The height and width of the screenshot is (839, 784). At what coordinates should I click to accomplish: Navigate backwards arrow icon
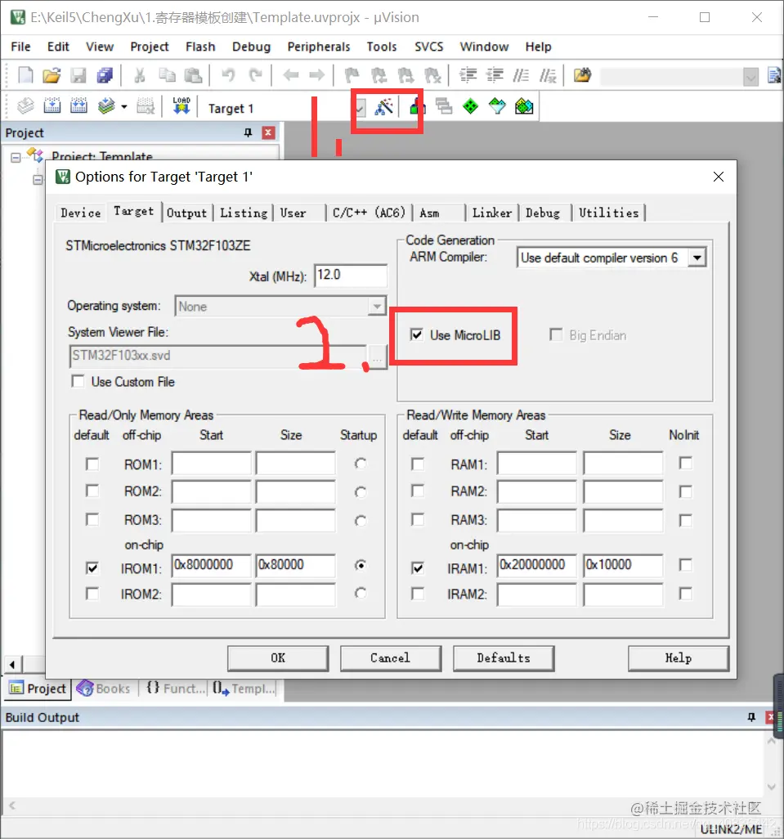pos(290,75)
